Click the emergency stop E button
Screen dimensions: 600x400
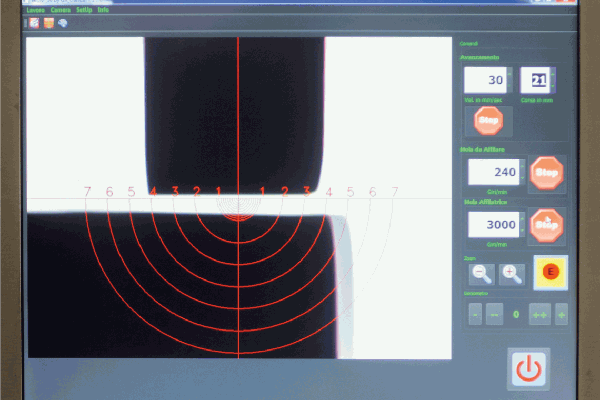click(551, 272)
